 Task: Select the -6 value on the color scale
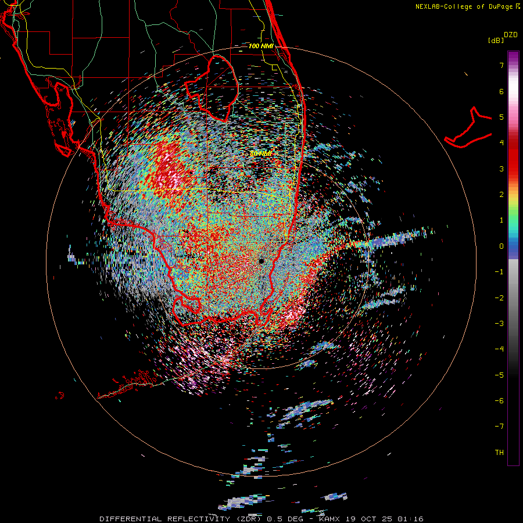click(499, 401)
